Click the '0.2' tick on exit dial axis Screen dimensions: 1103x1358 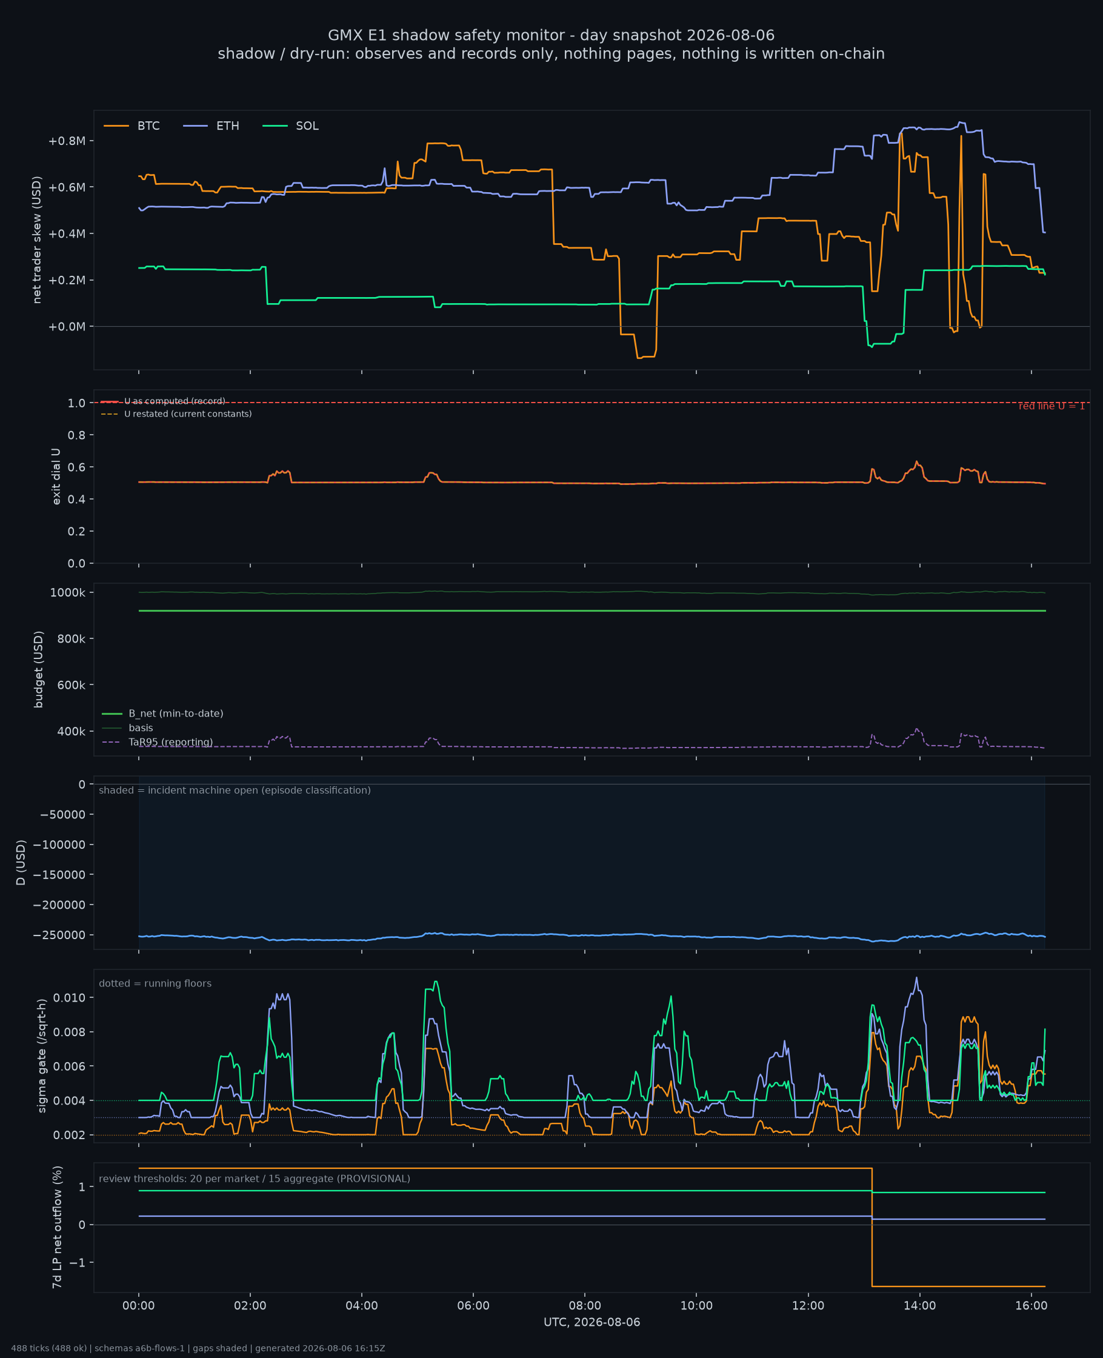[x=76, y=531]
